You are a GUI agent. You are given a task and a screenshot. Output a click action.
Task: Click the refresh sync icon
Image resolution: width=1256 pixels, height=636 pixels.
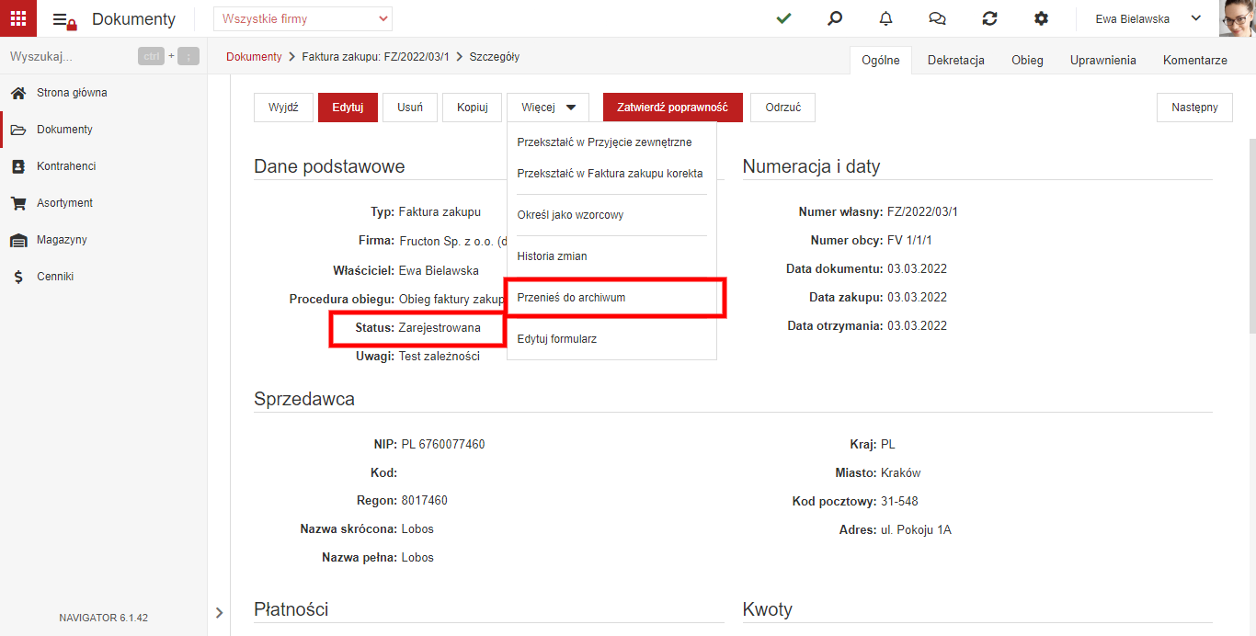[989, 18]
